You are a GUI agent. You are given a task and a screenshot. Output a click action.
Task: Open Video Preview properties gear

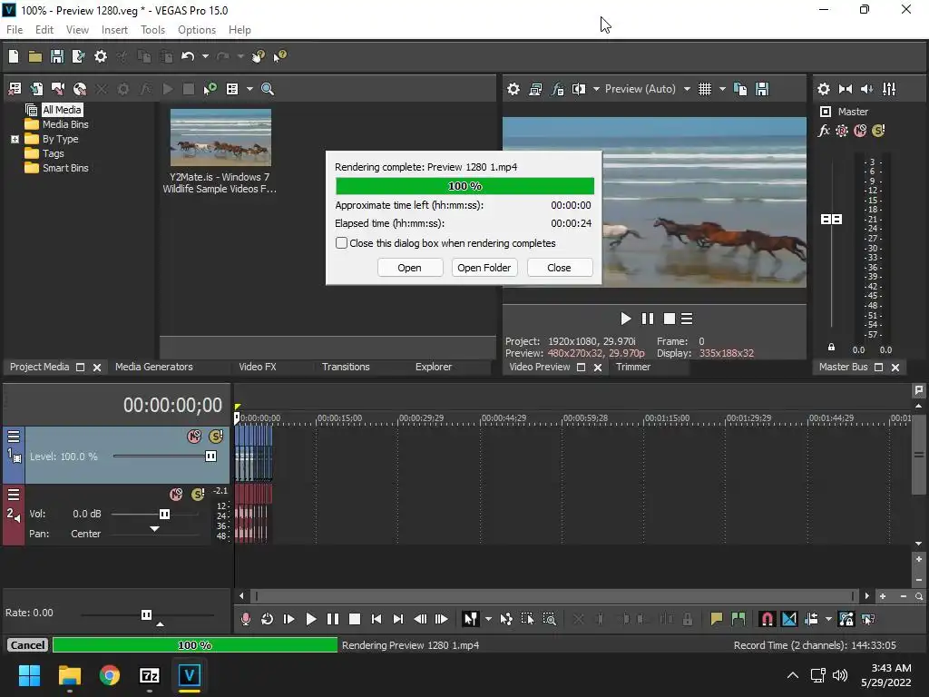click(513, 89)
